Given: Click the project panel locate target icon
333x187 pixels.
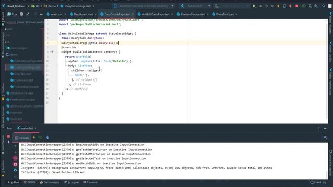Looking at the screenshot, I should coord(21,14).
